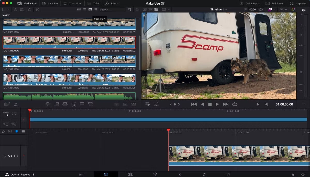Click the Import Media icon

(x=15, y=10)
